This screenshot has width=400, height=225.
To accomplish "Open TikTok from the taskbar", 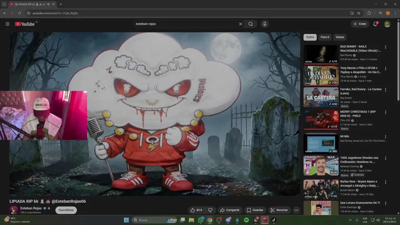I will pyautogui.click(x=274, y=220).
